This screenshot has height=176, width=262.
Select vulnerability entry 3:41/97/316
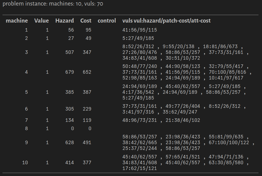138,112
